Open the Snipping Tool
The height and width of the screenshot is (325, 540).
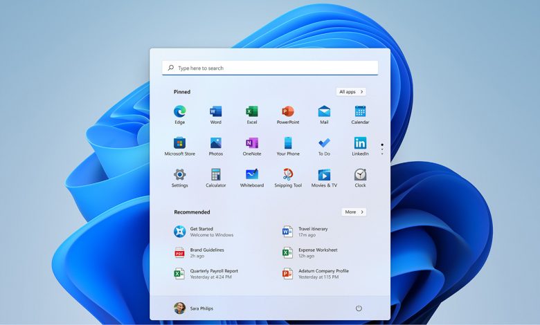click(x=288, y=175)
